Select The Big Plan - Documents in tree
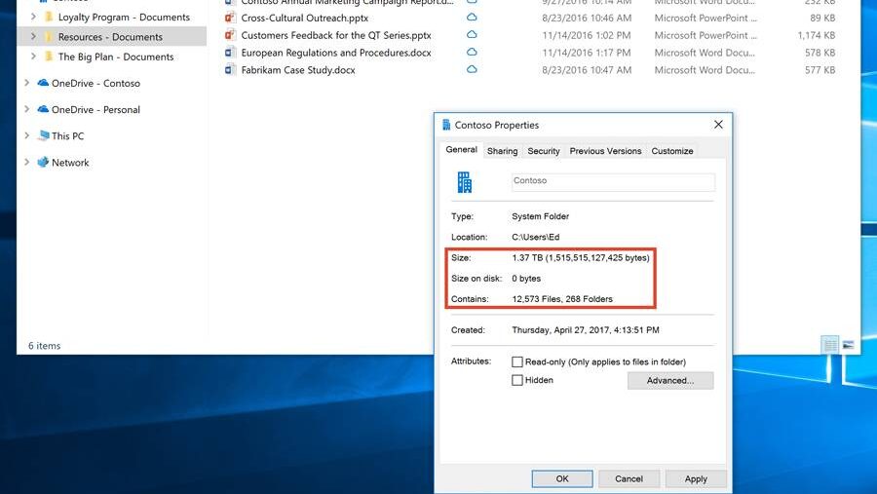 pyautogui.click(x=116, y=57)
